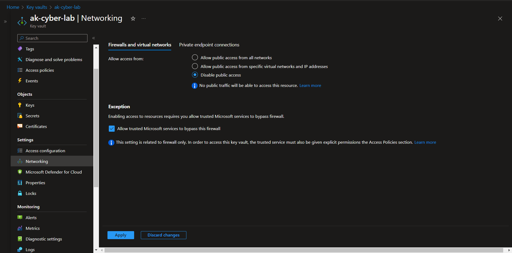Go to Home breadcrumb
Image resolution: width=512 pixels, height=253 pixels.
coord(13,7)
